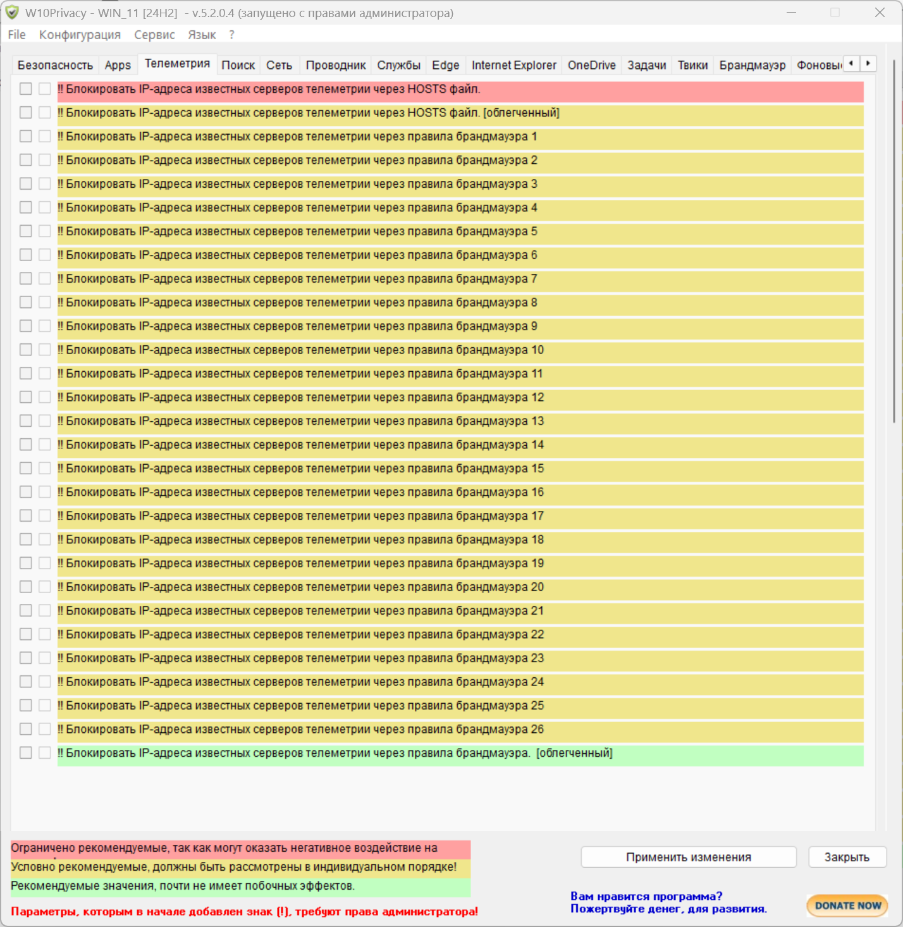The height and width of the screenshot is (927, 903).
Task: Open the File menu
Action: 16,35
